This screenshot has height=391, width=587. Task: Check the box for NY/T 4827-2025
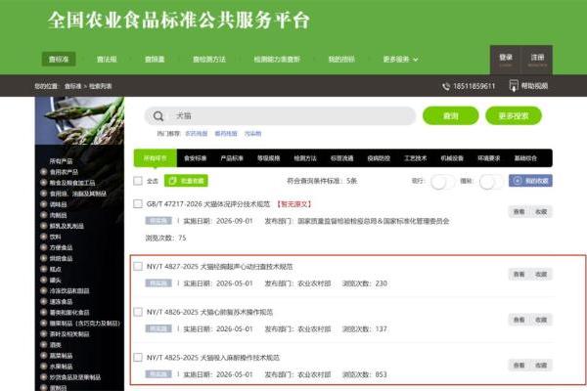[x=138, y=267]
